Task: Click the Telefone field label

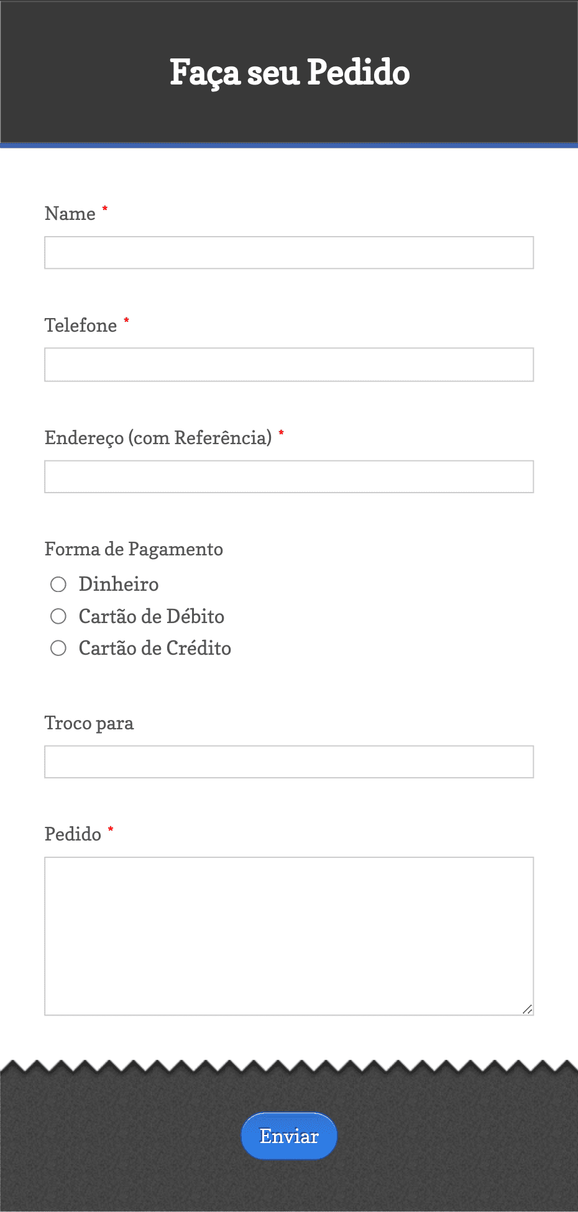Action: point(81,326)
